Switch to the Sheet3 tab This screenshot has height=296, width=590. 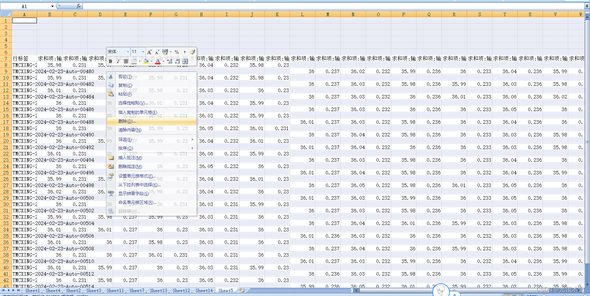93,291
